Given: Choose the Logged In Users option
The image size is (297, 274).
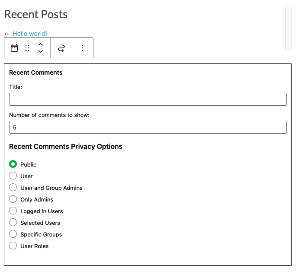Looking at the screenshot, I should [13, 211].
